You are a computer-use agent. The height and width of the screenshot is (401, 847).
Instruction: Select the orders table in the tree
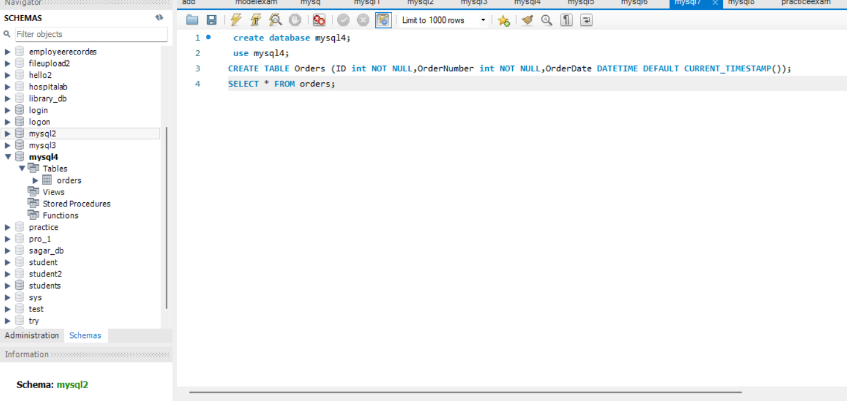[x=68, y=180]
